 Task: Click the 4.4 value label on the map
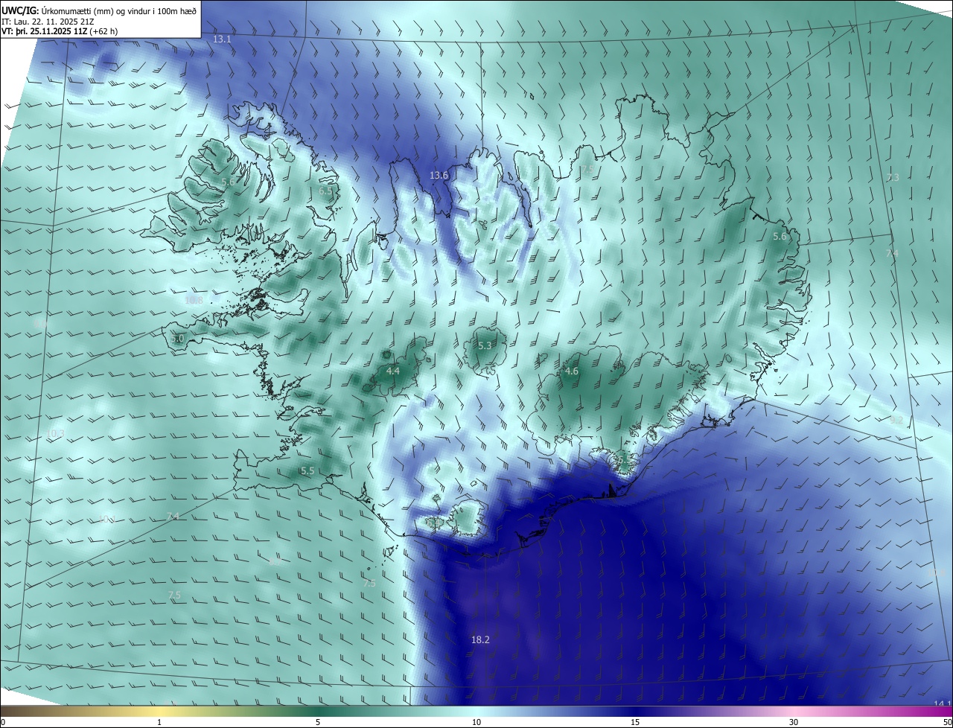pyautogui.click(x=393, y=371)
